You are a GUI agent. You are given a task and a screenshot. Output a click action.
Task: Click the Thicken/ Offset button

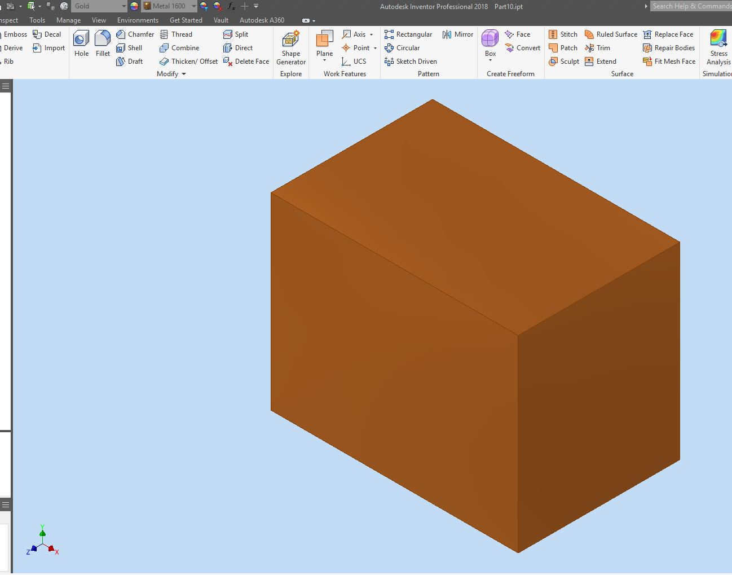point(188,62)
